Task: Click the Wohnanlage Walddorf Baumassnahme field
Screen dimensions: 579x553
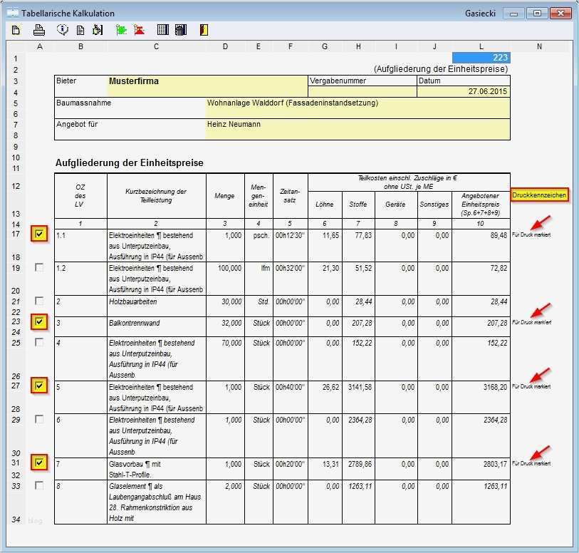Action: (358, 108)
